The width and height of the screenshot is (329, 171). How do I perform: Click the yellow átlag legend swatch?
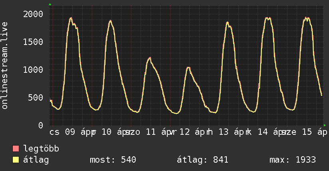(x=16, y=160)
